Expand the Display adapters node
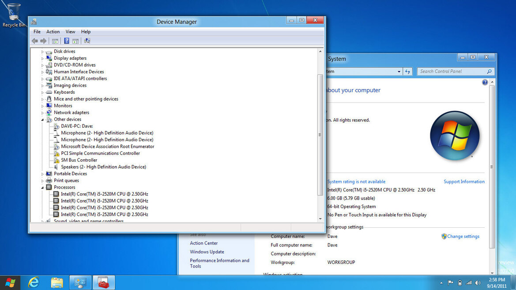This screenshot has width=516, height=290. pos(42,58)
